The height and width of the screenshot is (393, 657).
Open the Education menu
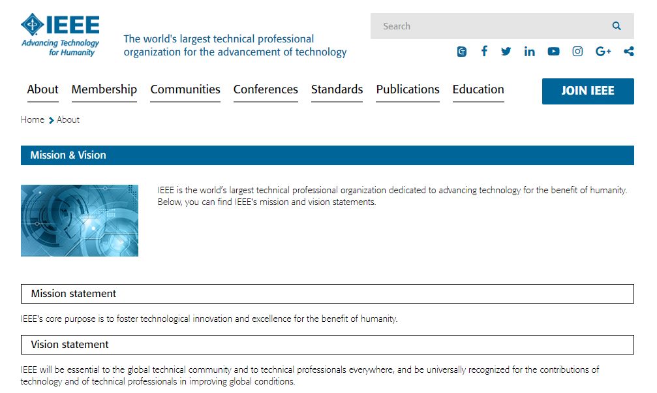tap(478, 89)
